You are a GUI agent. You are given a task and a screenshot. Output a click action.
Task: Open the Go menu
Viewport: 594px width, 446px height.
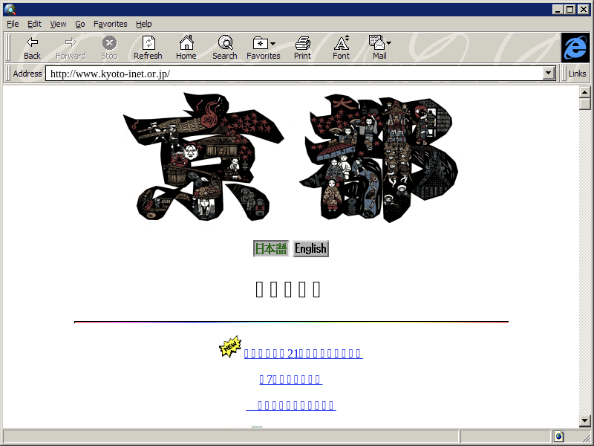point(79,24)
